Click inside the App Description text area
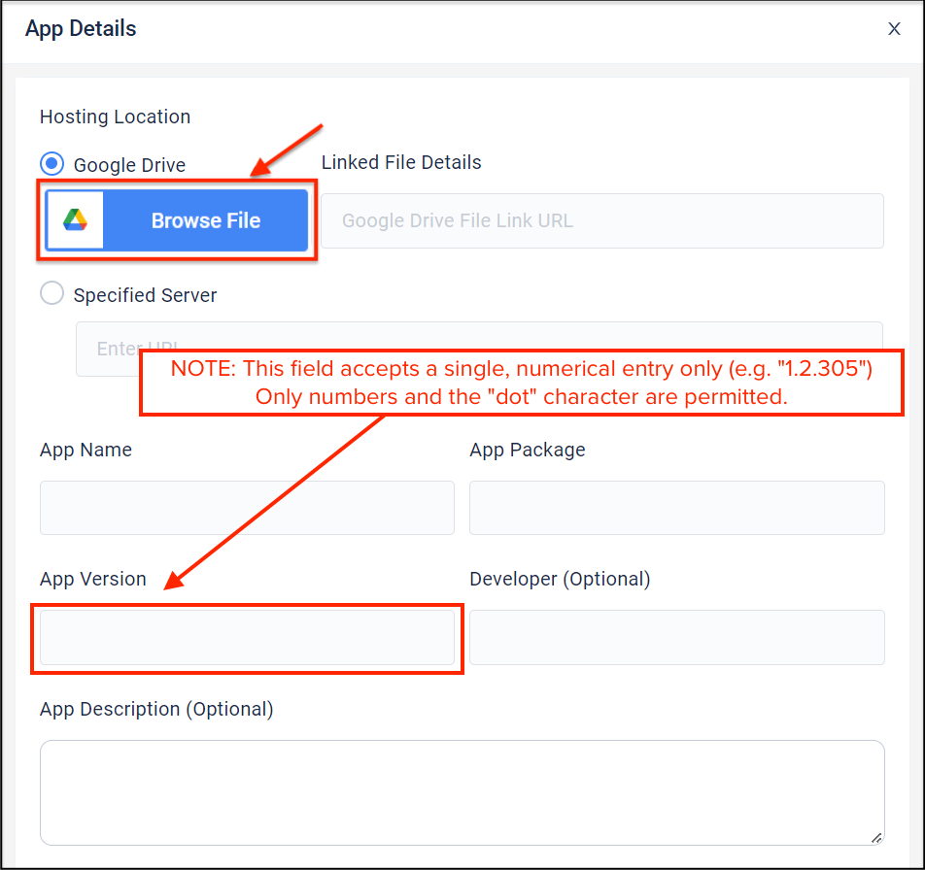Image resolution: width=925 pixels, height=870 pixels. pyautogui.click(x=462, y=792)
